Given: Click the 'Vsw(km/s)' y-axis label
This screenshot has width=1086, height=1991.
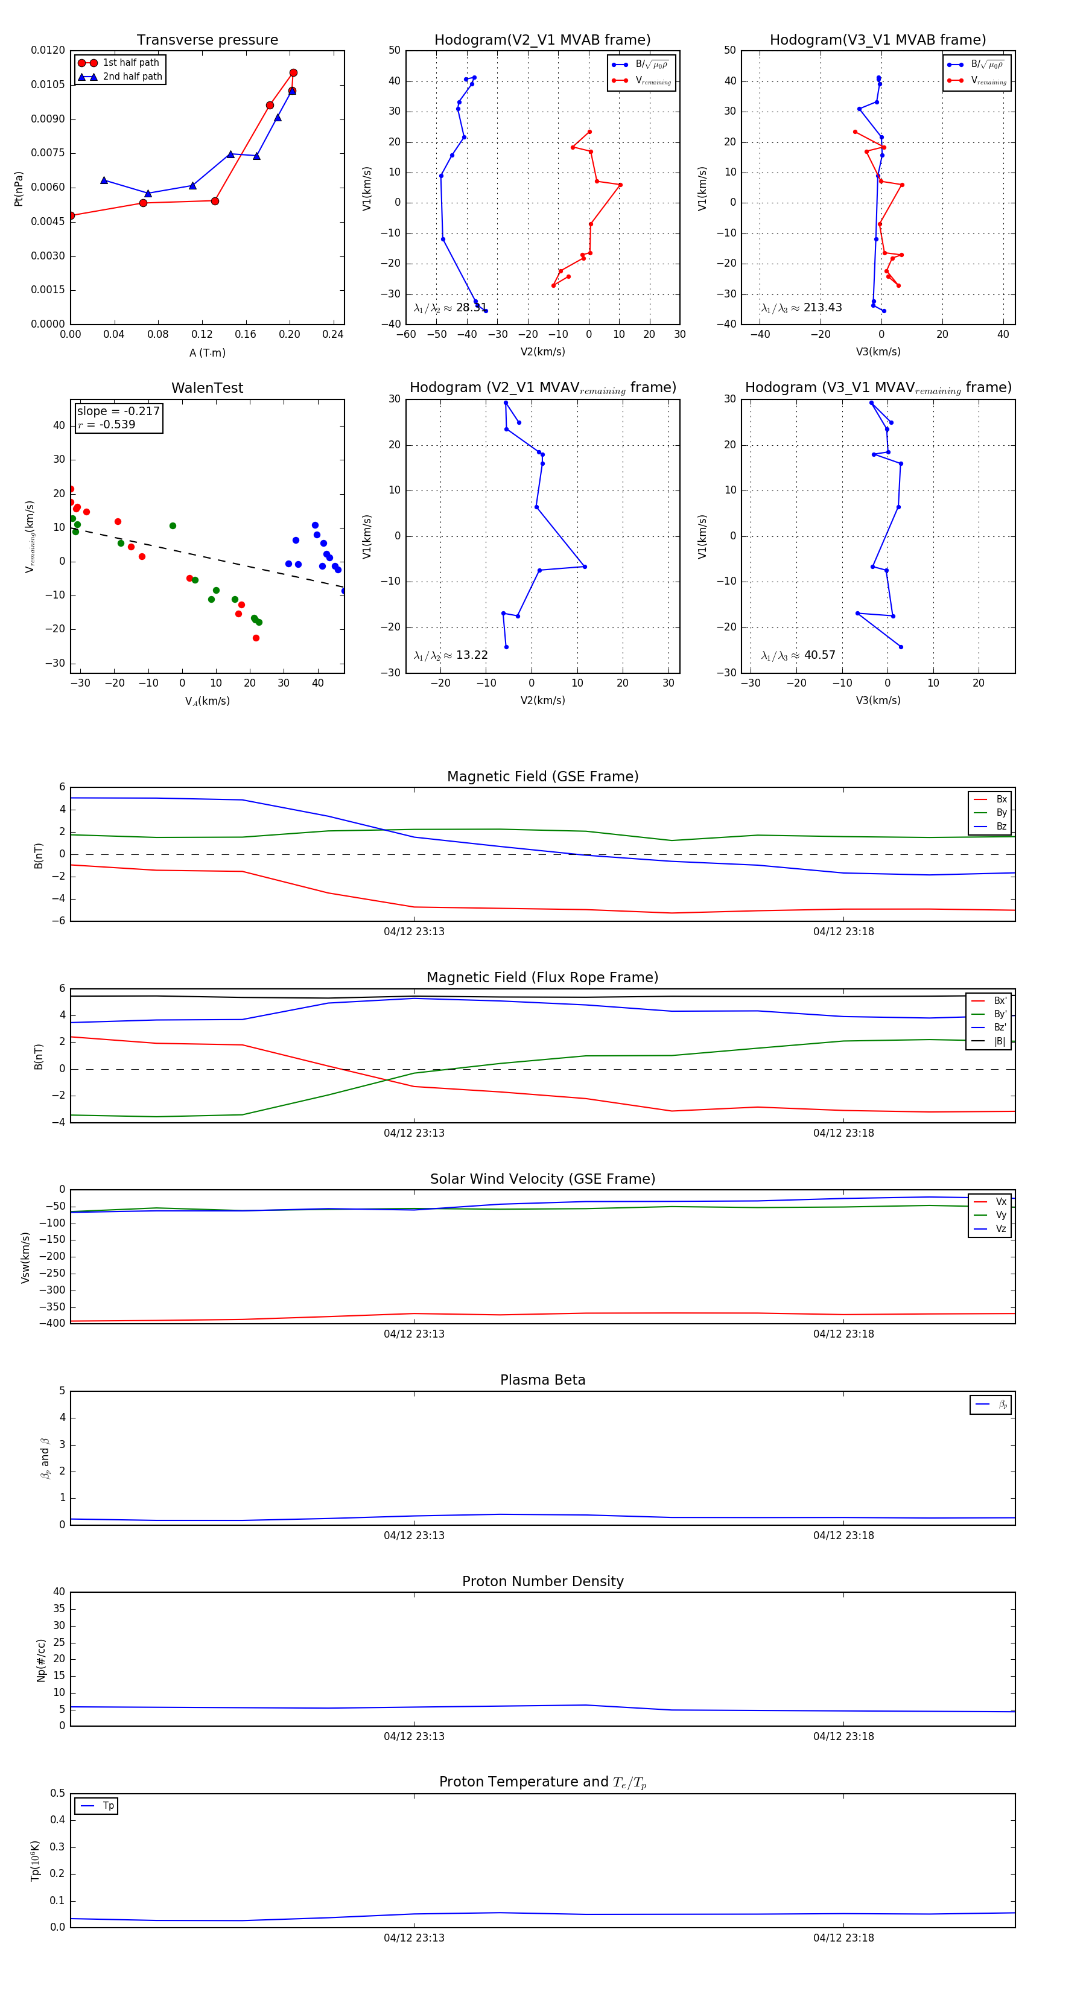Looking at the screenshot, I should 25,1257.
